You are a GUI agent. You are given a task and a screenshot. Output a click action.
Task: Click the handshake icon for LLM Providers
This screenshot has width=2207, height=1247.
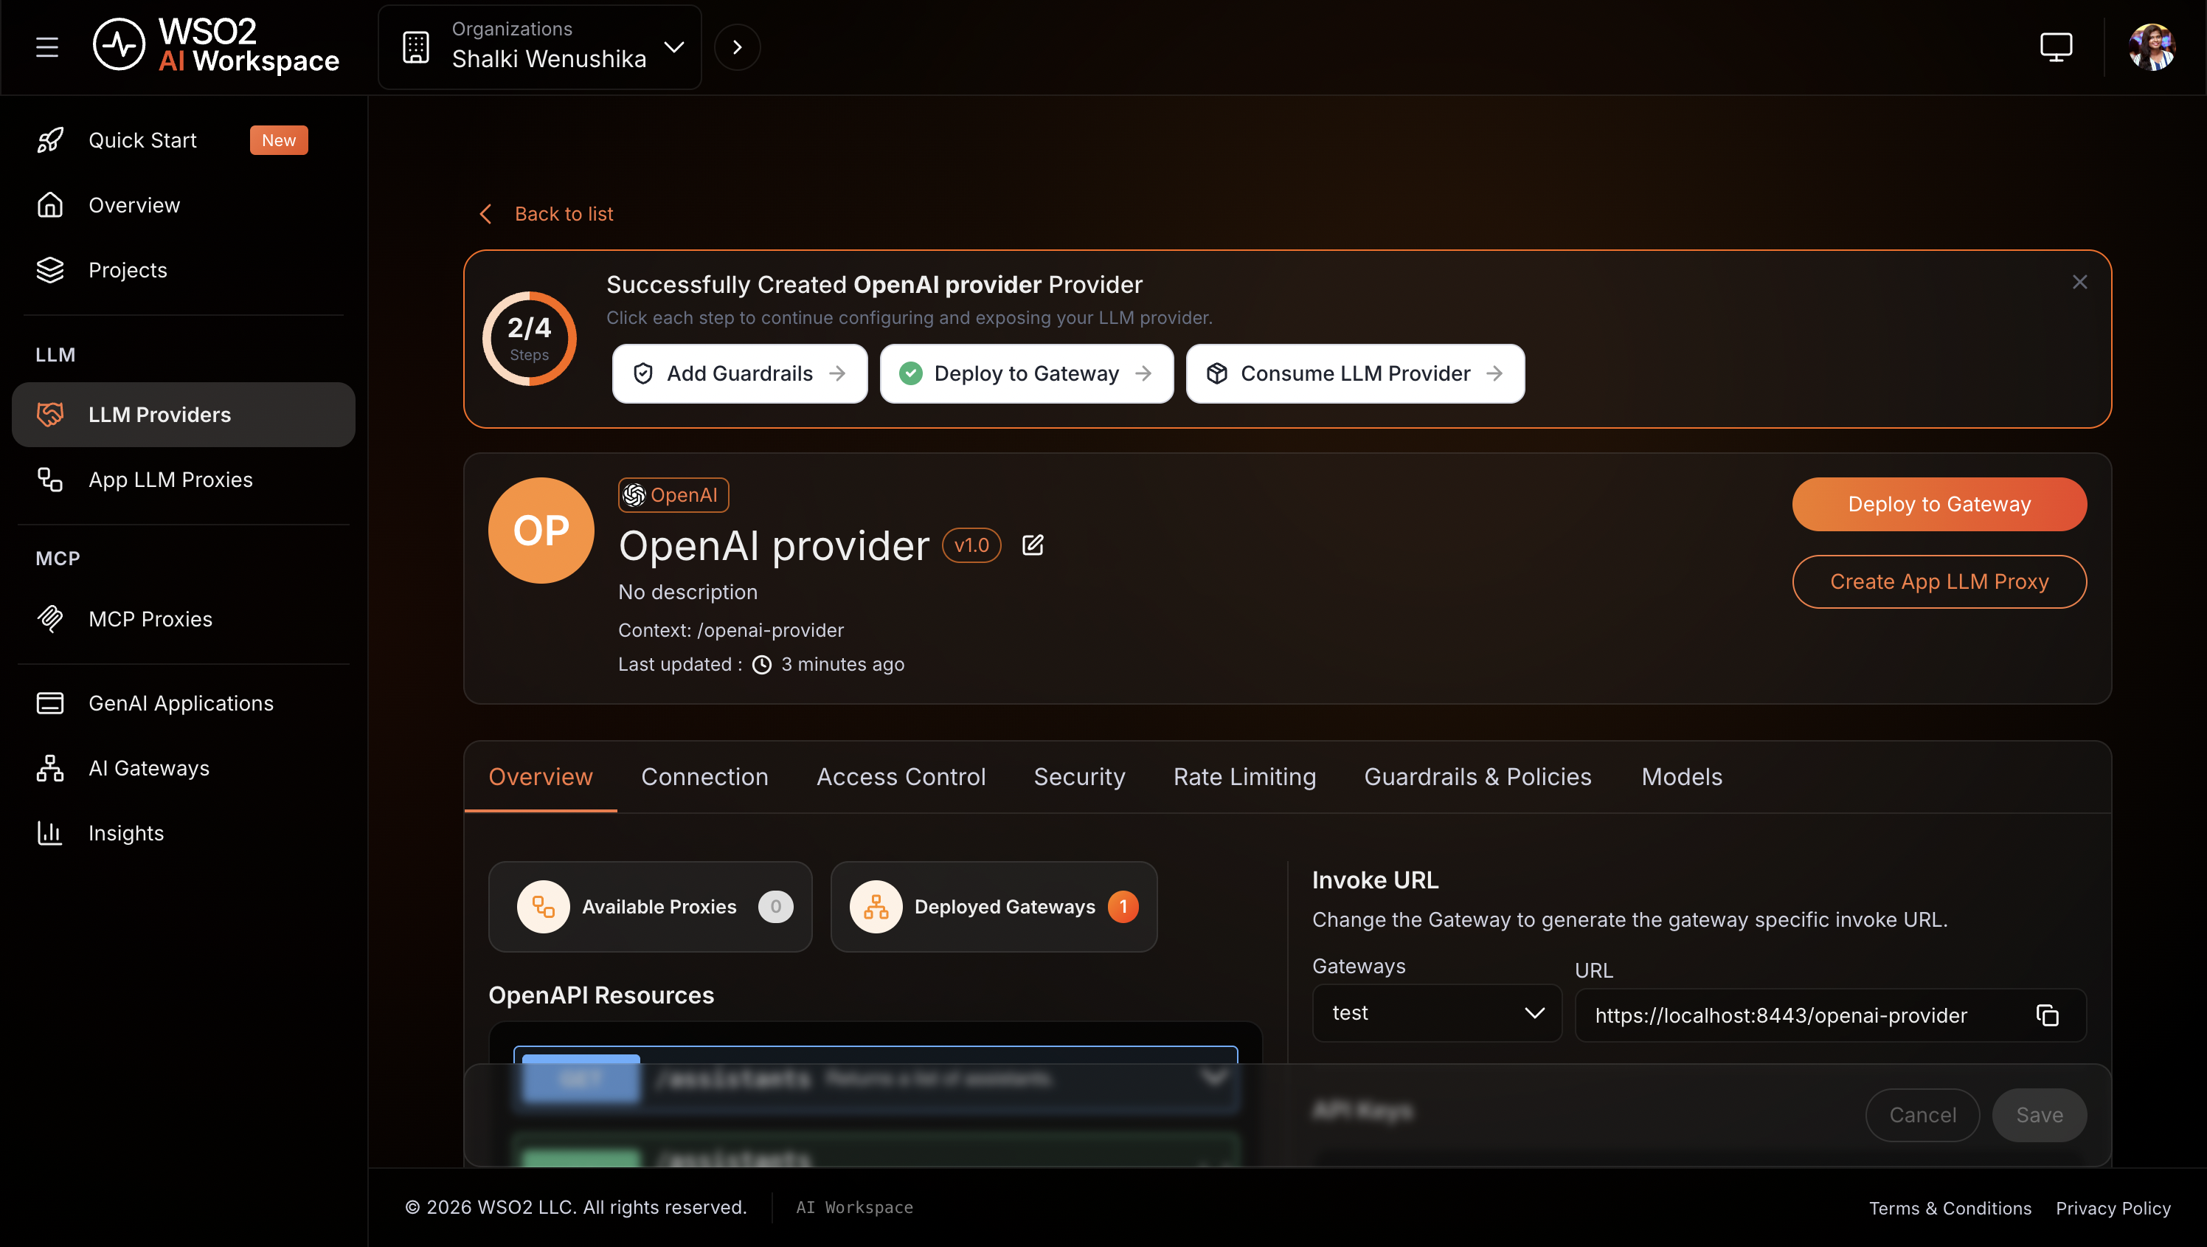point(49,415)
